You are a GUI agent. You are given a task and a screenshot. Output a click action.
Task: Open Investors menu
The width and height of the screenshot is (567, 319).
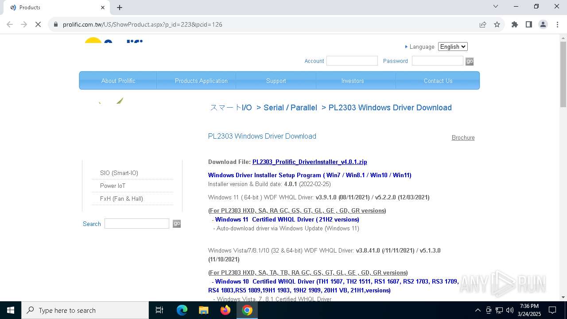click(x=353, y=81)
